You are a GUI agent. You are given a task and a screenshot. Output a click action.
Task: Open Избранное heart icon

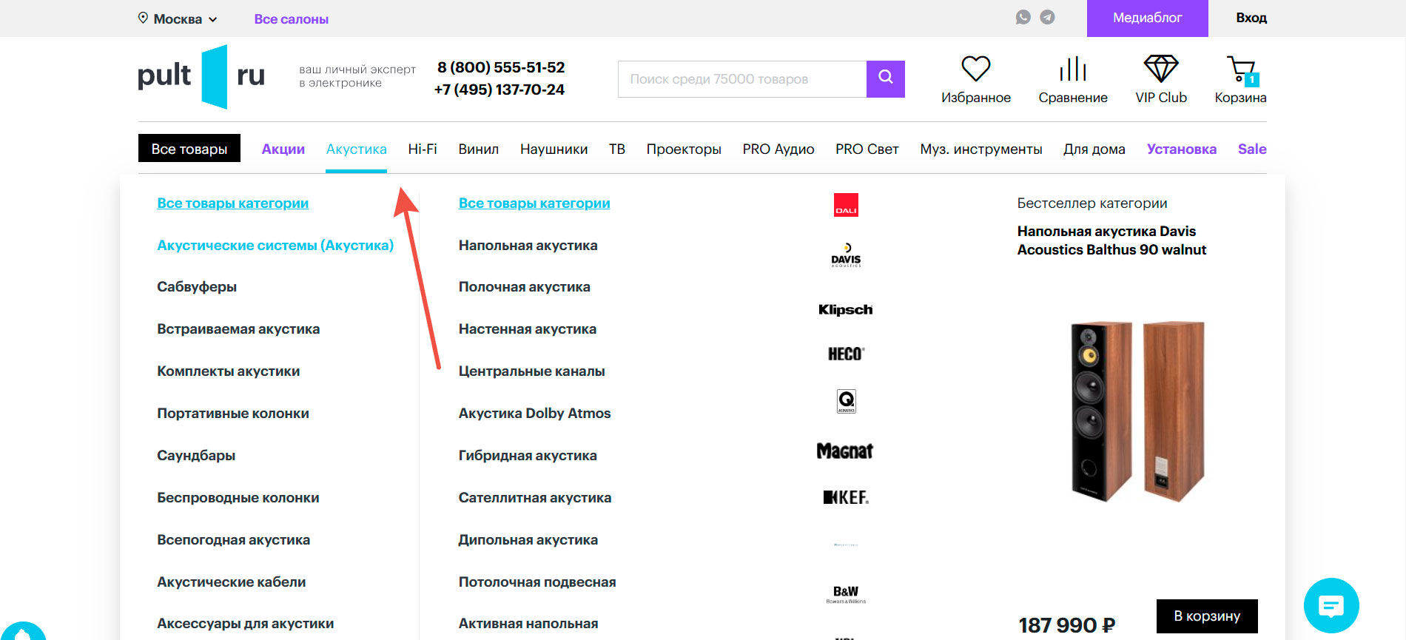976,69
